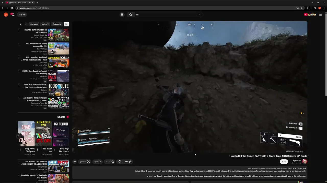Open options menu for 100k in 25 Minutes video
This screenshot has height=183, width=327.
click(19, 85)
